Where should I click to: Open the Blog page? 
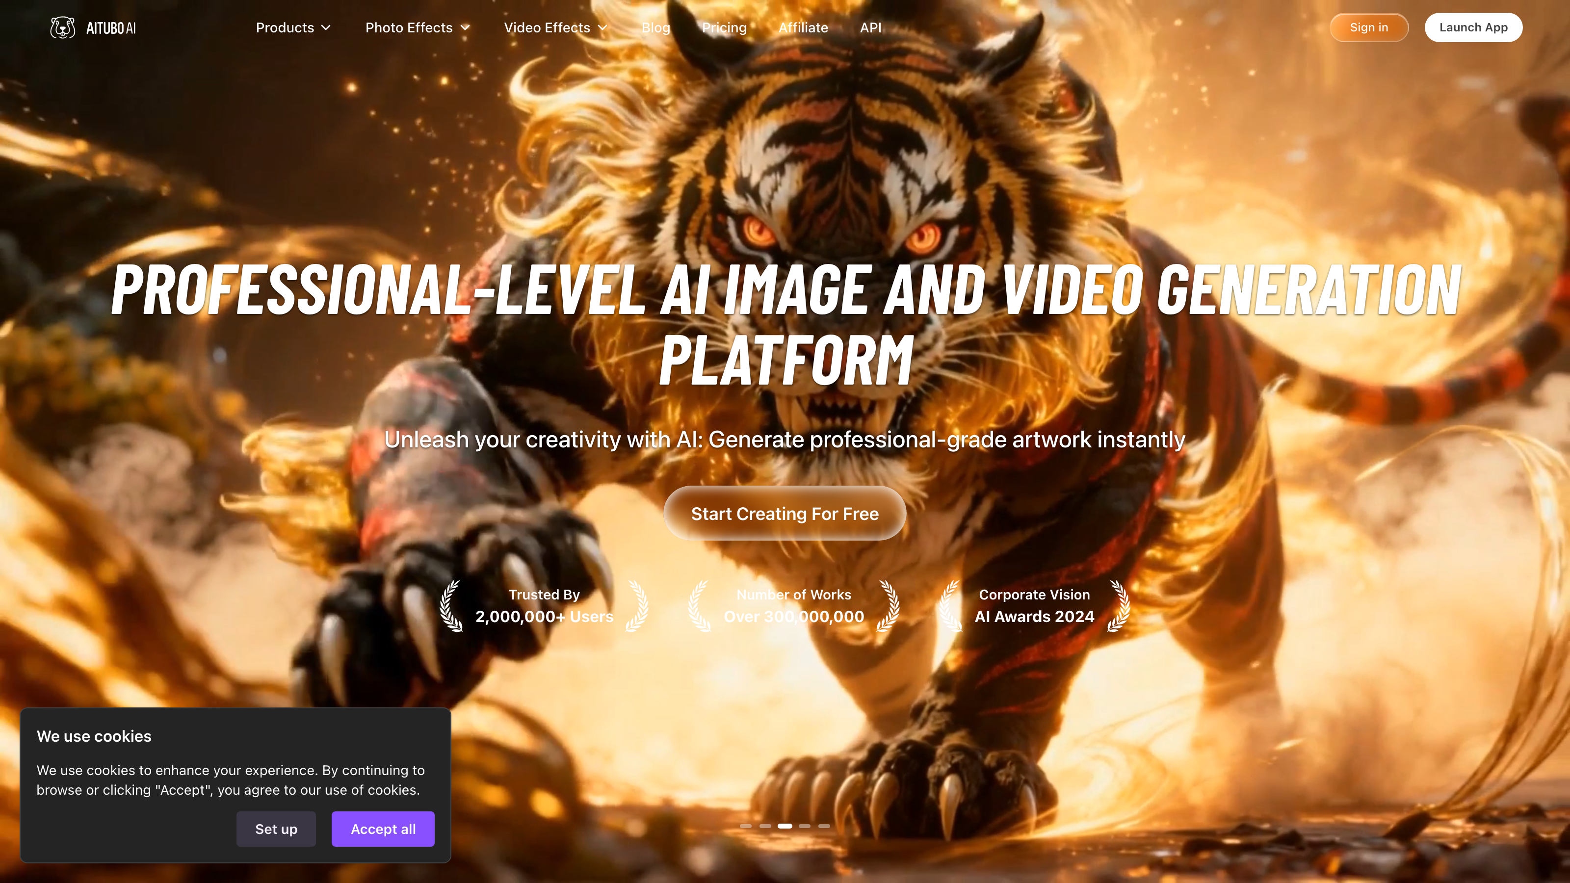(x=656, y=27)
